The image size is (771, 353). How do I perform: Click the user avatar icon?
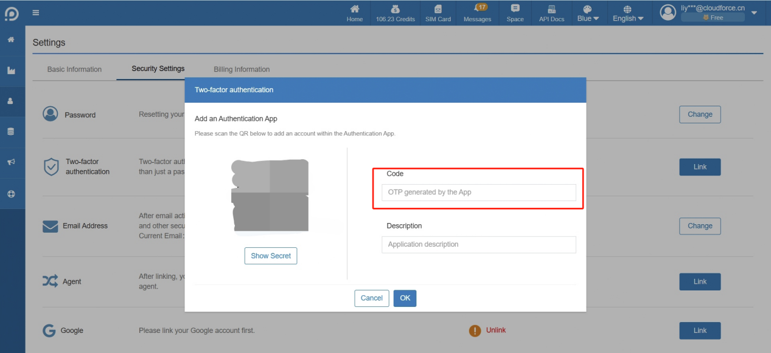668,12
